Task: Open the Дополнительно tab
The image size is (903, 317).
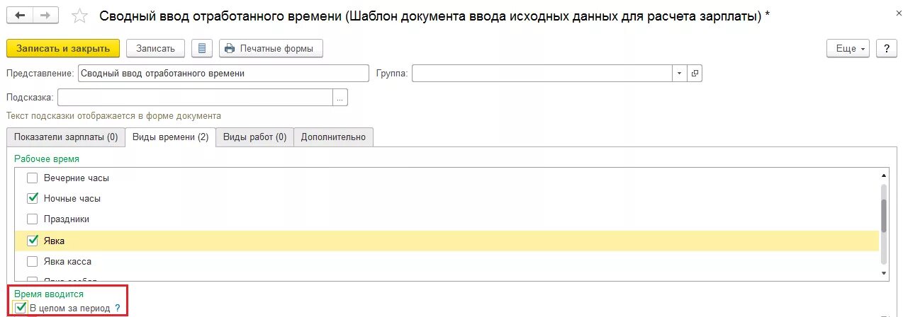Action: point(333,137)
